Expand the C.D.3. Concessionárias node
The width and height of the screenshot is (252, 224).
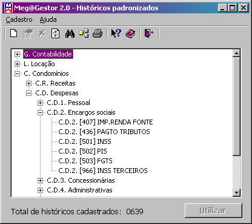40,180
